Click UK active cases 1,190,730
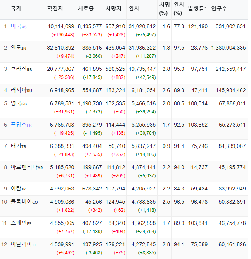Image resolution: width=251 pixels, height=259 pixels. click(90, 104)
